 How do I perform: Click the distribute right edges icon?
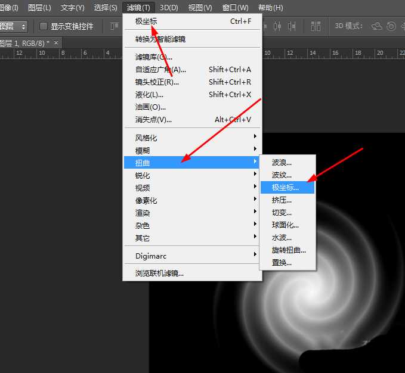click(x=292, y=26)
